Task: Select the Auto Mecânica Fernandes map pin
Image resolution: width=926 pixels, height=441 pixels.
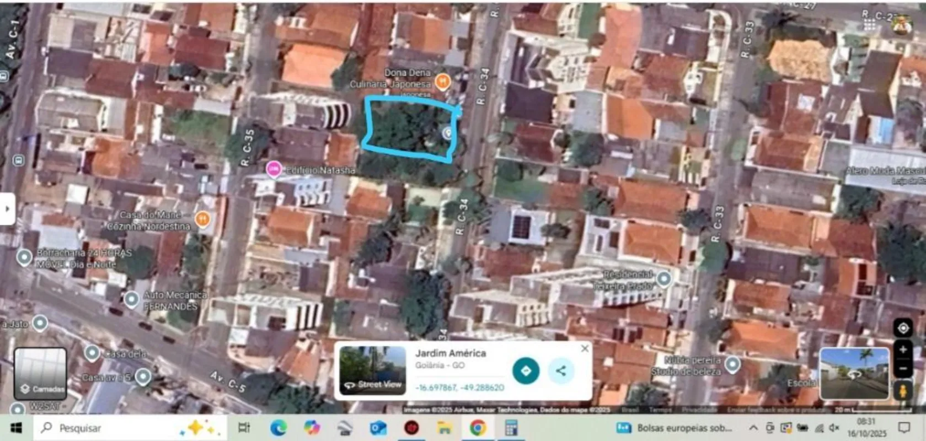Action: (x=131, y=299)
